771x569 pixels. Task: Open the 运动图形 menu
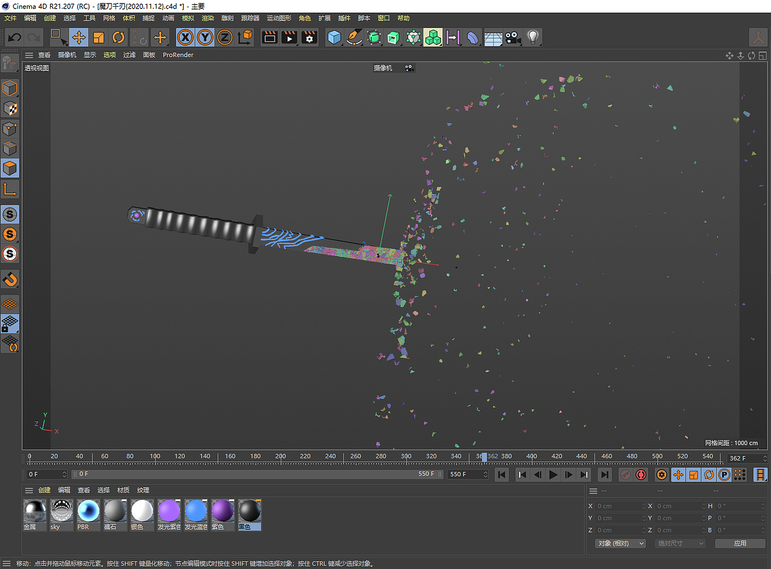pos(279,18)
